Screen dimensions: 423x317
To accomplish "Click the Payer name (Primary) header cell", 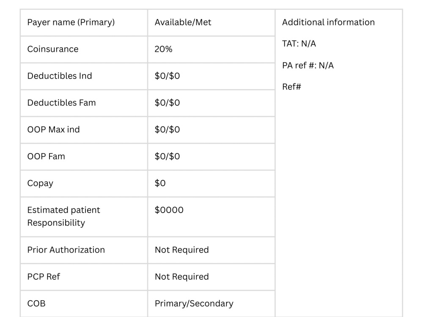I will pos(84,22).
